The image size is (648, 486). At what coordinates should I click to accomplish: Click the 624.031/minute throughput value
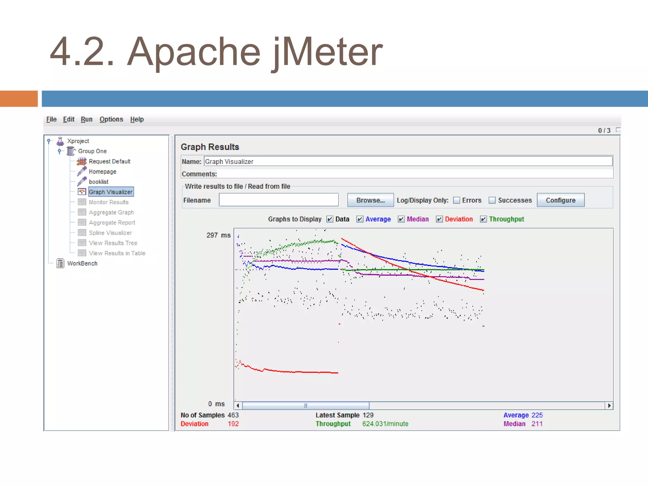point(385,424)
